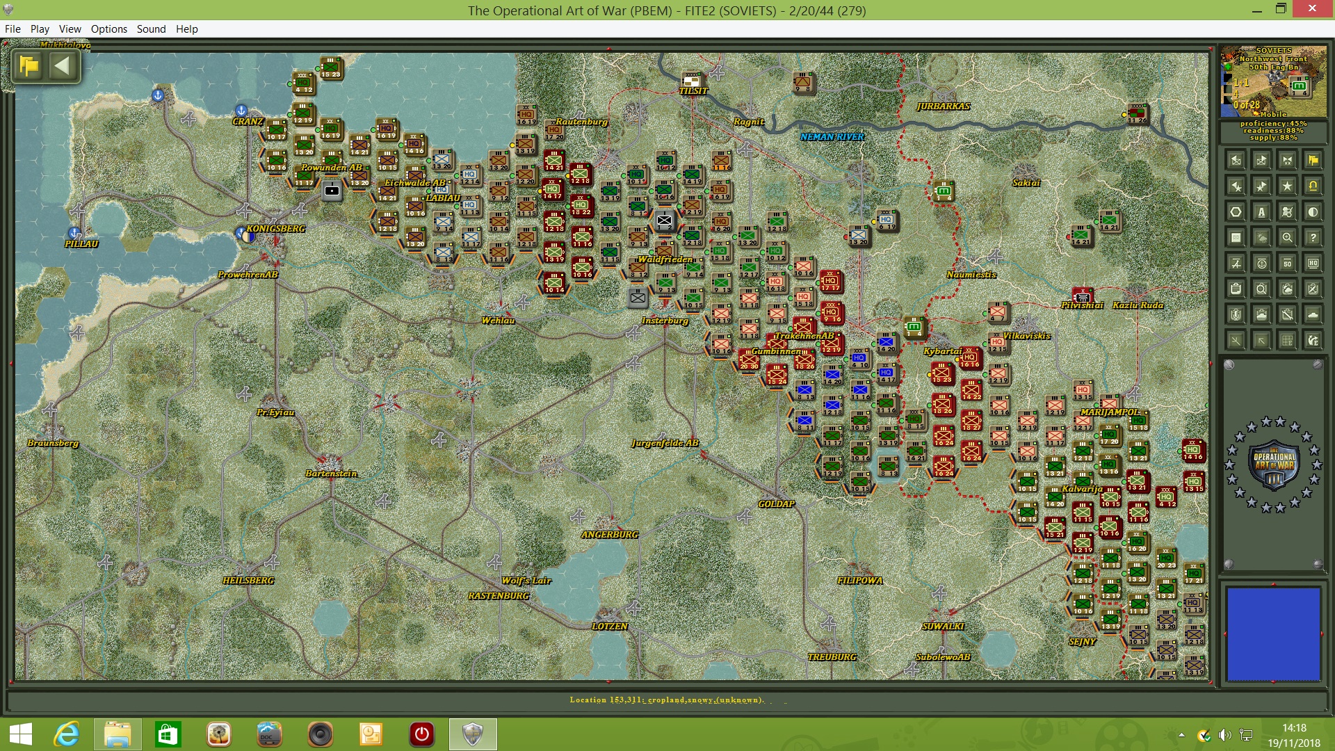Click the envelope with right arrow button
Screen dimensions: 1335x751
(1261, 161)
